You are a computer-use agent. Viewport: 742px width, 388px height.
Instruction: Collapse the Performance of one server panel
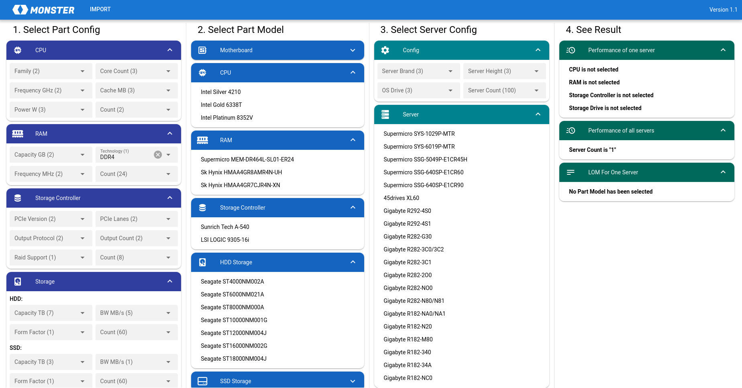point(723,50)
